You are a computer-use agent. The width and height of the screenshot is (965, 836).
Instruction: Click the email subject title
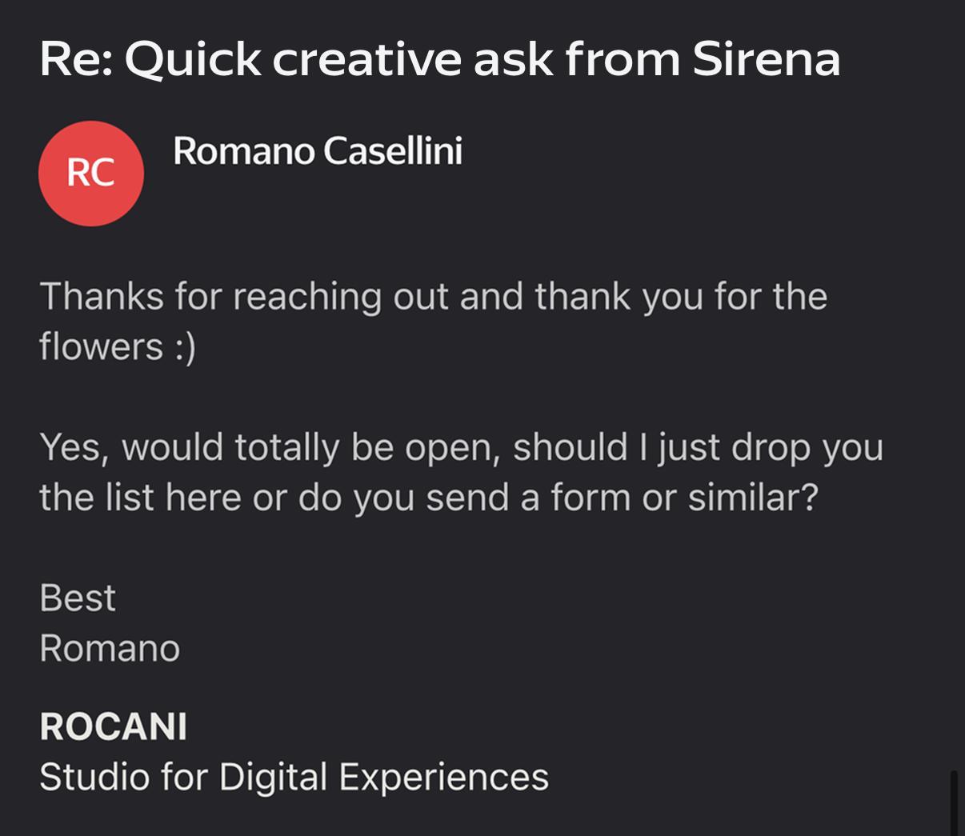(x=439, y=59)
